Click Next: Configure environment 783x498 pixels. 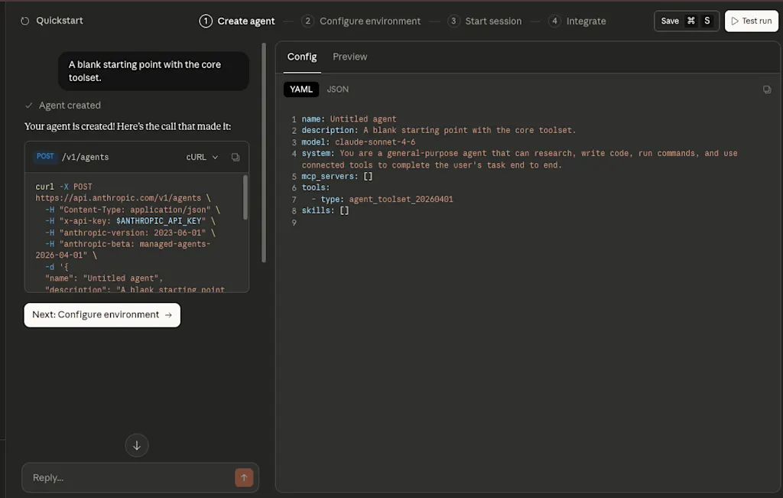coord(102,314)
